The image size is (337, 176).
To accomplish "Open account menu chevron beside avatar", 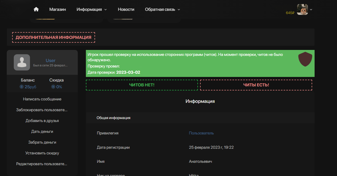I will tap(311, 9).
